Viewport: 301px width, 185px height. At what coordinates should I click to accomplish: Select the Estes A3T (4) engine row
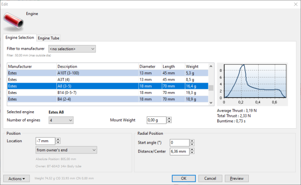click(108, 79)
